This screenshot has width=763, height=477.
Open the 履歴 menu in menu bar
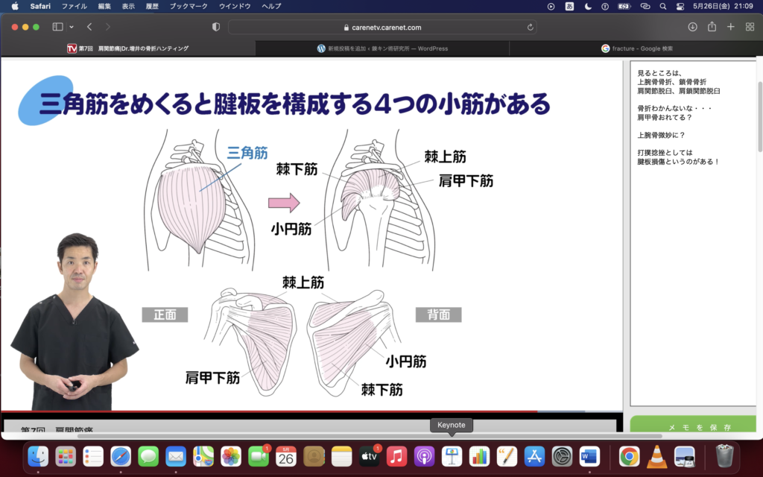coord(151,6)
